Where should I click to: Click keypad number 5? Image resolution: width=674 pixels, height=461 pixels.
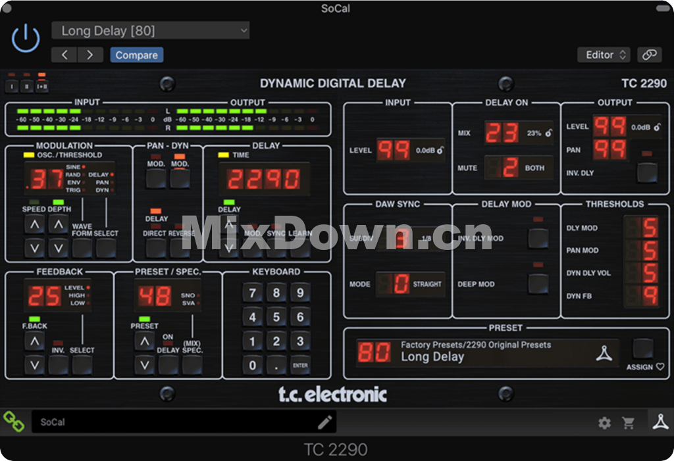coord(276,317)
